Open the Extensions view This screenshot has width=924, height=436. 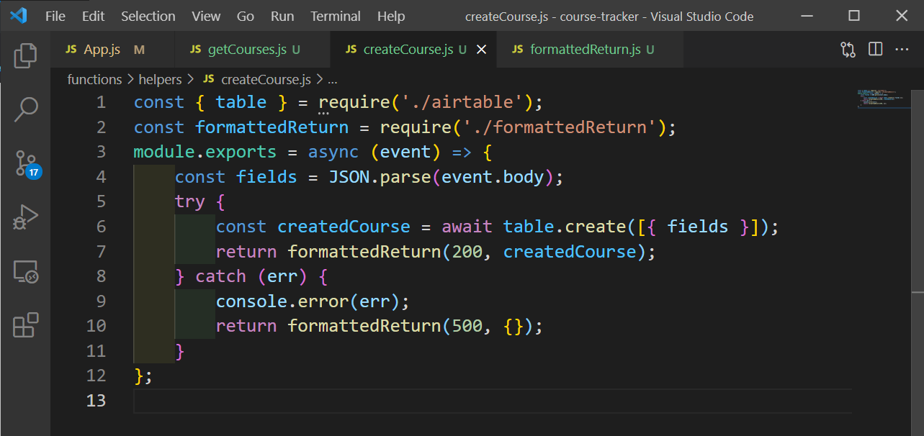(25, 325)
